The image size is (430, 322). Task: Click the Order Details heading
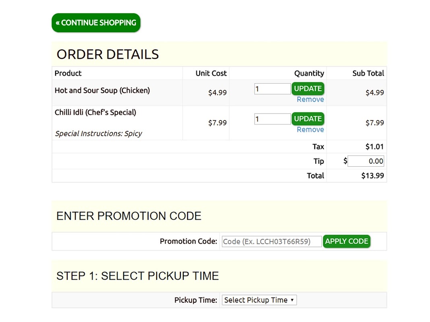coord(107,54)
